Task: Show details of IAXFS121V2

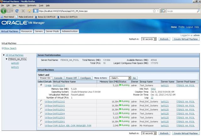Action: pos(49,102)
